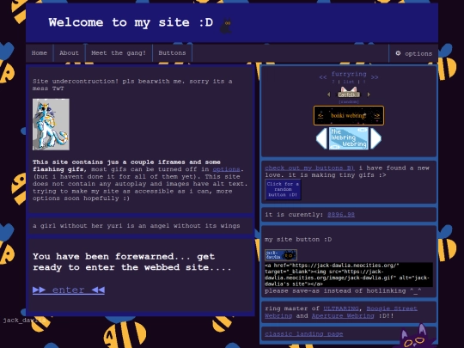Viewport: 464px width, 348px height.
Task: Open Aperture Webring link
Action: (343, 316)
